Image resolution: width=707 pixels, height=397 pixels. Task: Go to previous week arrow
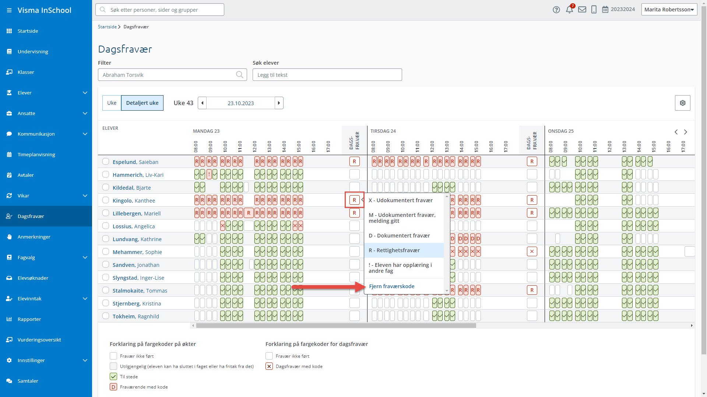tap(202, 103)
